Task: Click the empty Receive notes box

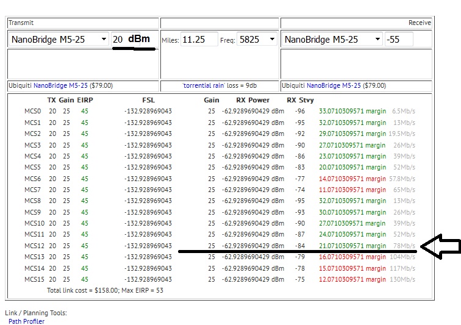Action: tap(356, 64)
